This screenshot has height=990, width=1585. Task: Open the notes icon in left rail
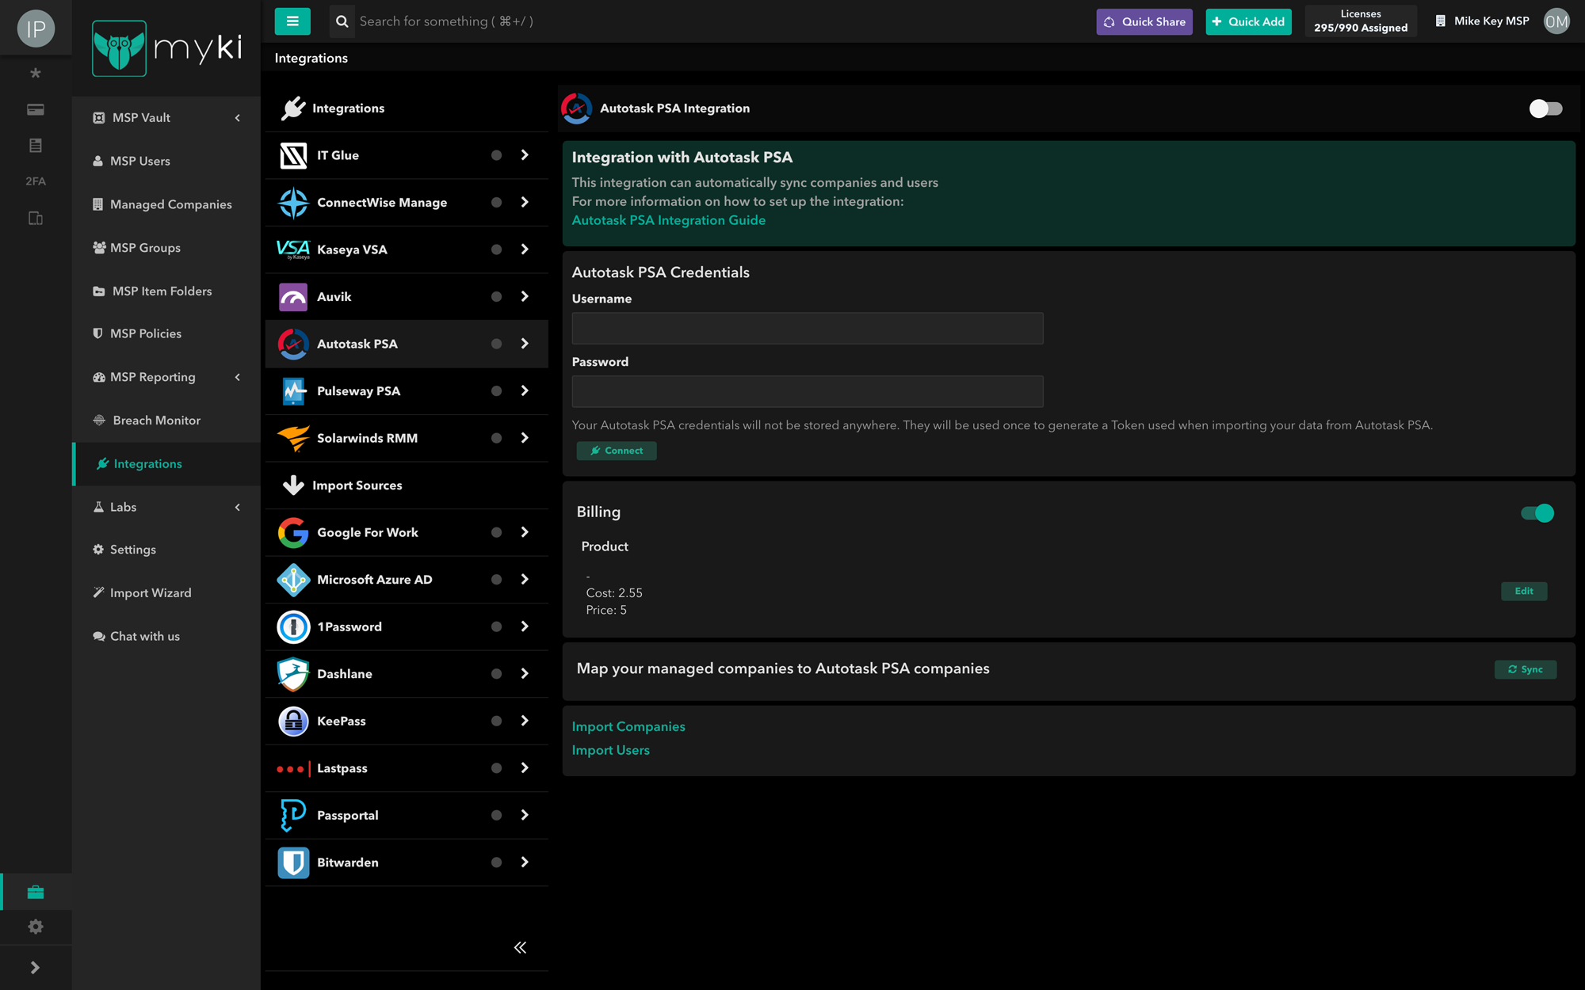[36, 145]
